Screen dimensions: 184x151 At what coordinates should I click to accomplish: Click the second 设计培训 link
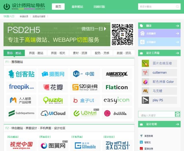pyautogui.click(x=147, y=142)
